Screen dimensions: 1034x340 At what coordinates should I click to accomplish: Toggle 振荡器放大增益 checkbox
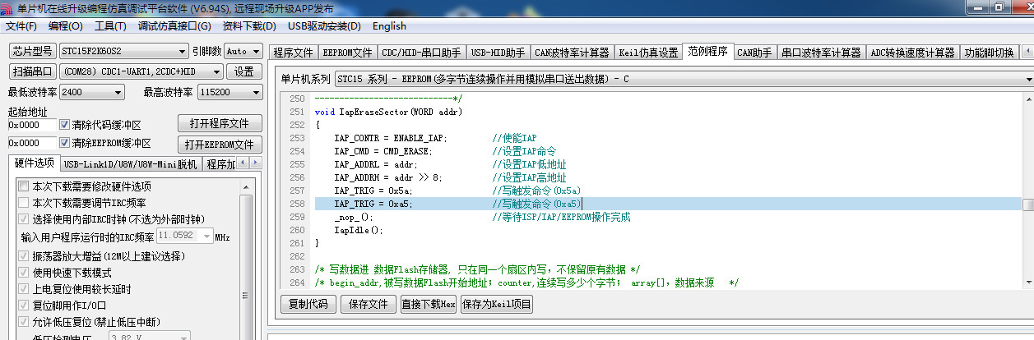coord(24,255)
